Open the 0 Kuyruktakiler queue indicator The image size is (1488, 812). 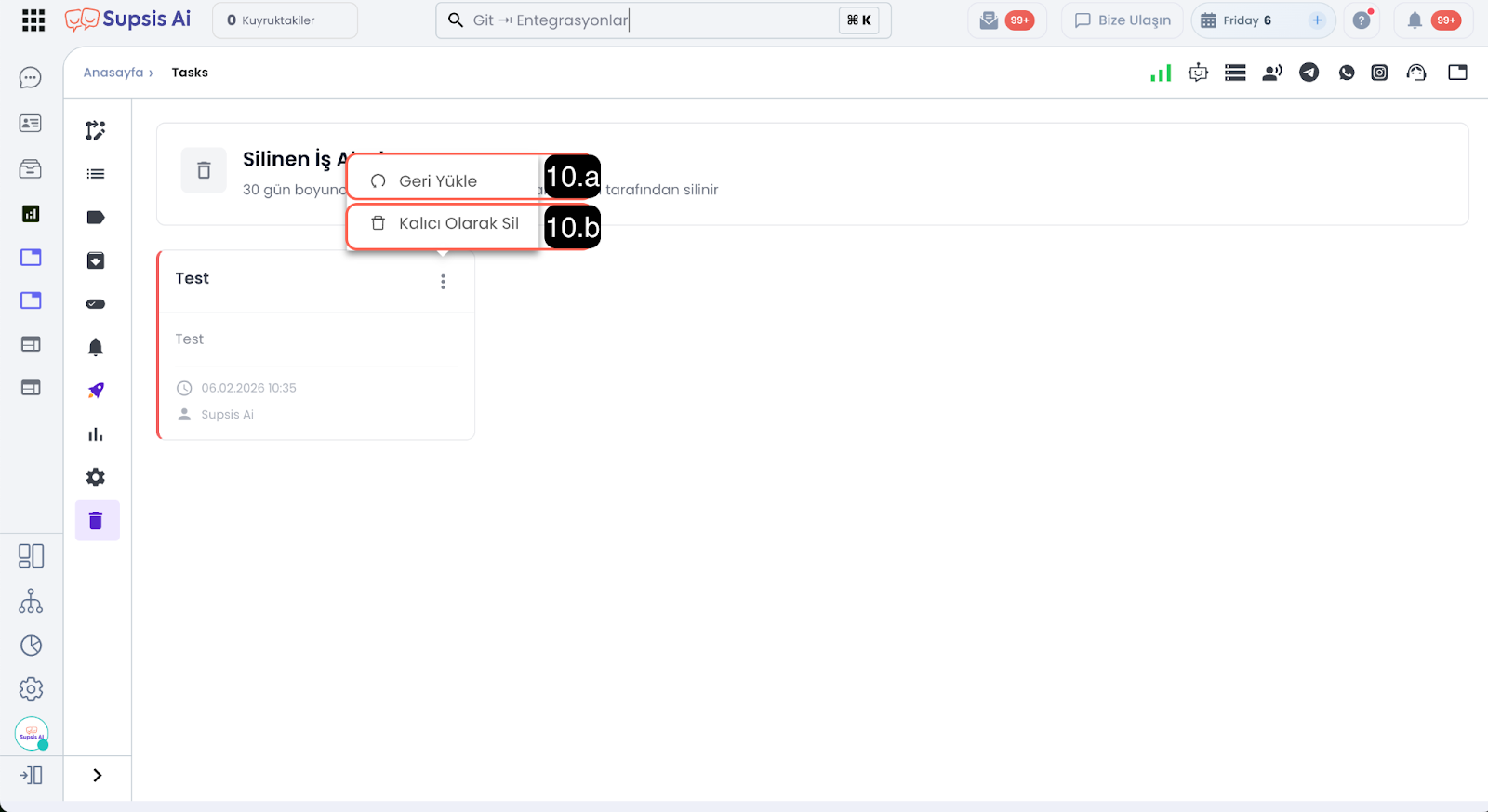(x=285, y=20)
